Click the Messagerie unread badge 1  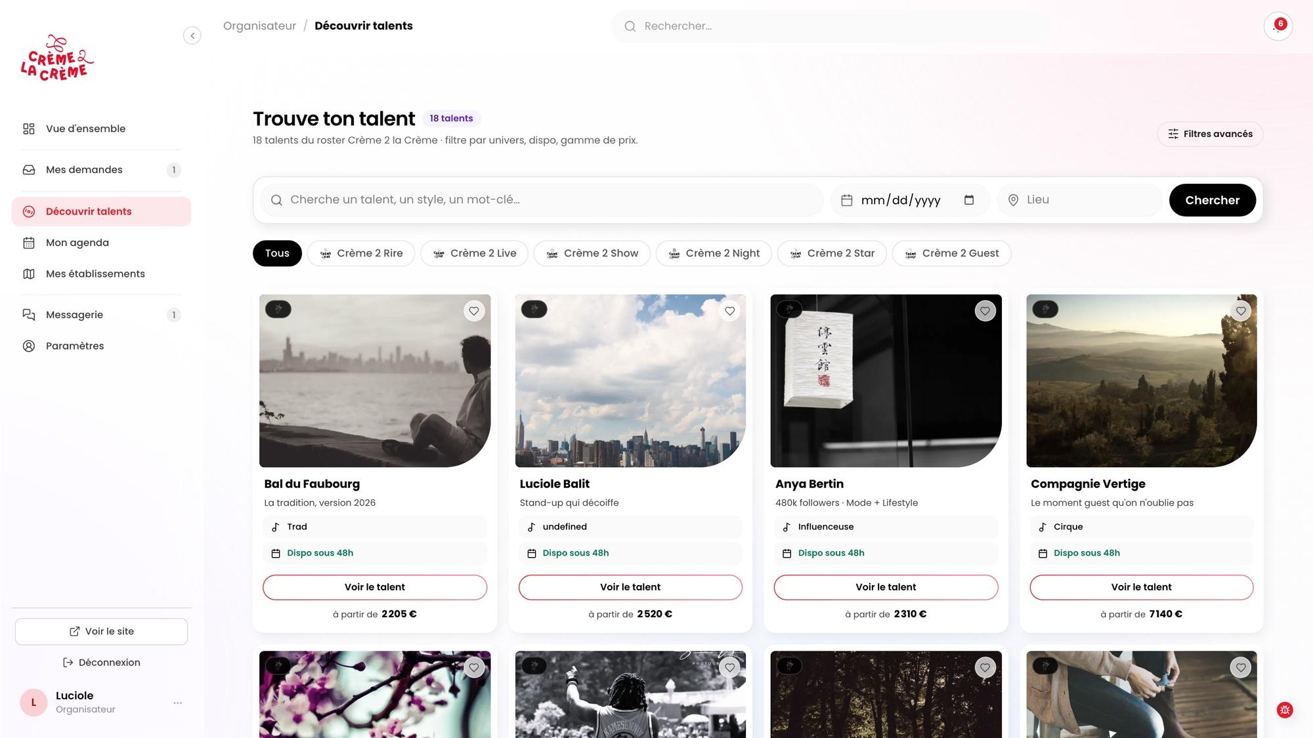173,315
